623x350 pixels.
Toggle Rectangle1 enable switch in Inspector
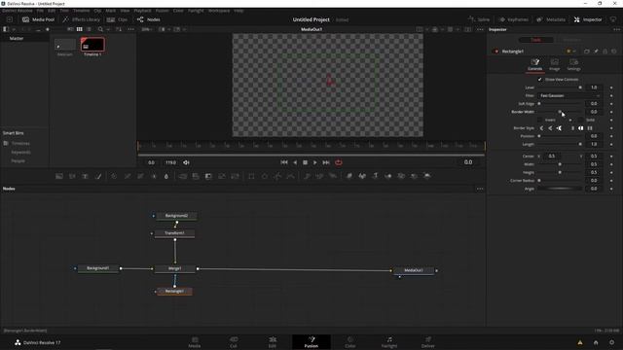pyautogui.click(x=495, y=52)
